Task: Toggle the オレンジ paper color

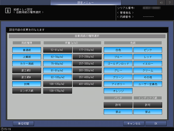Action: [118, 91]
